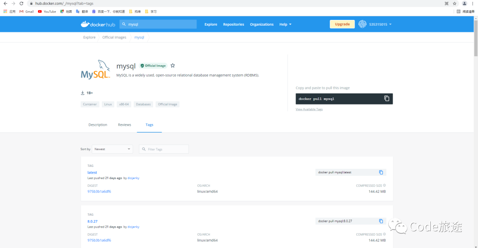Go back using browser back arrow

5,4
